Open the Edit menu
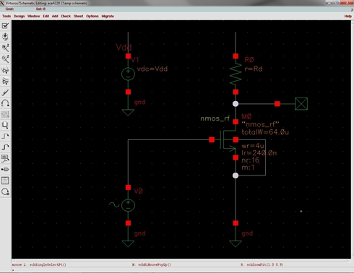 tap(46, 16)
